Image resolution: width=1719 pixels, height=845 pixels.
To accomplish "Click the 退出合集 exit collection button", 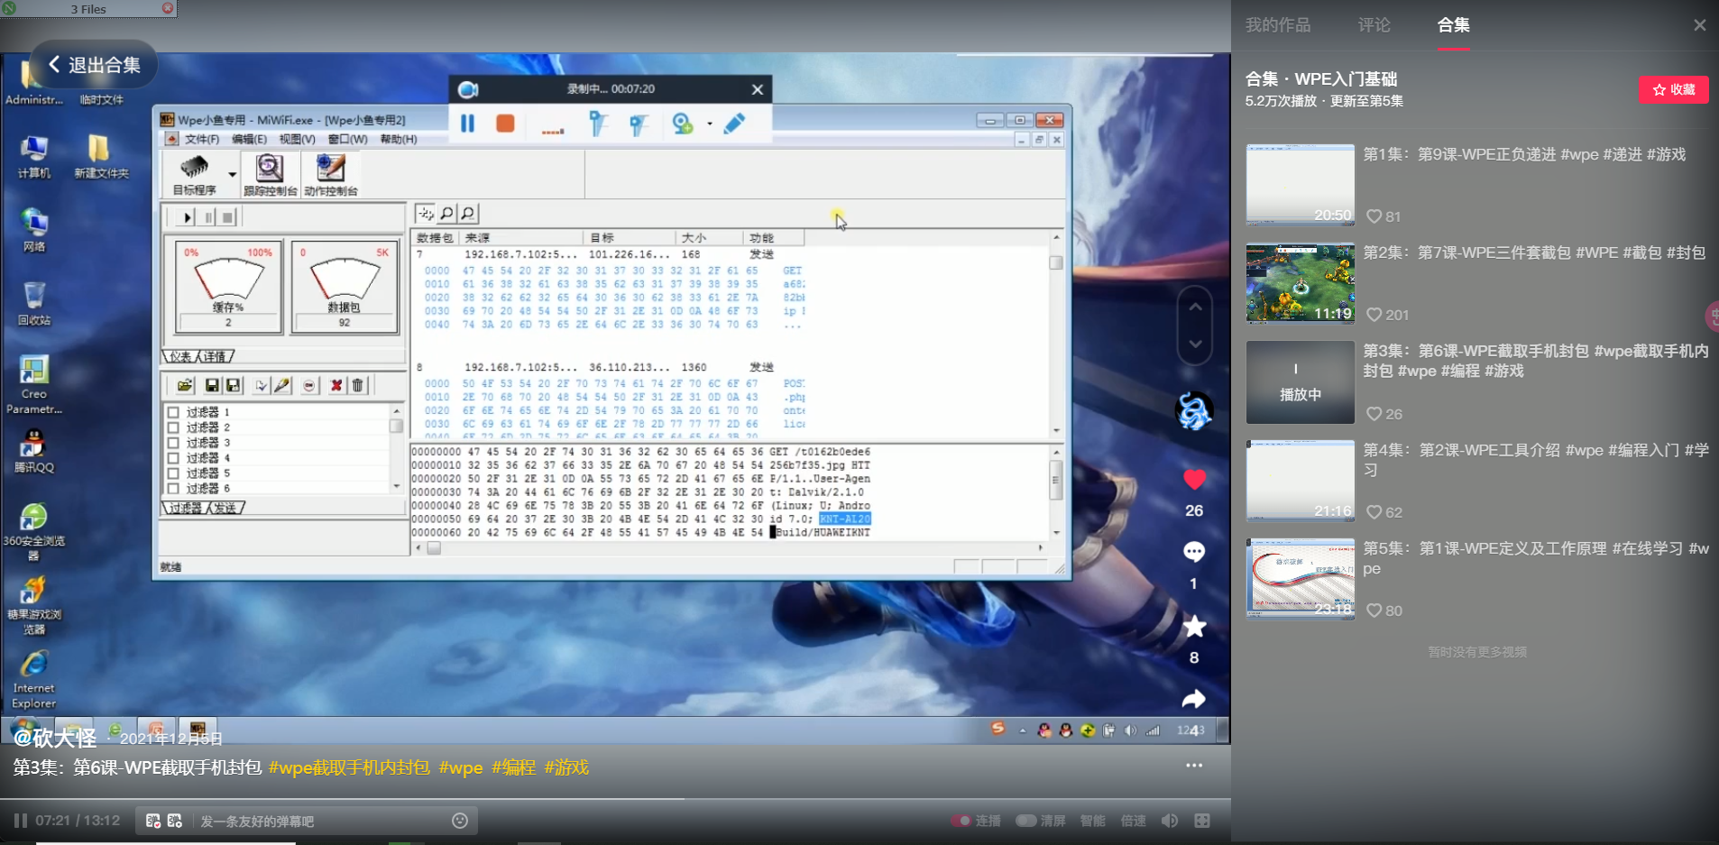I will (x=95, y=65).
